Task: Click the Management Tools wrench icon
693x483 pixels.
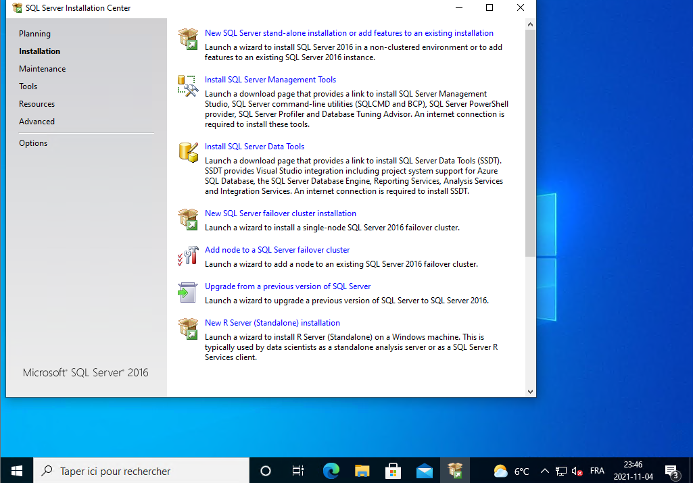Action: pyautogui.click(x=188, y=85)
